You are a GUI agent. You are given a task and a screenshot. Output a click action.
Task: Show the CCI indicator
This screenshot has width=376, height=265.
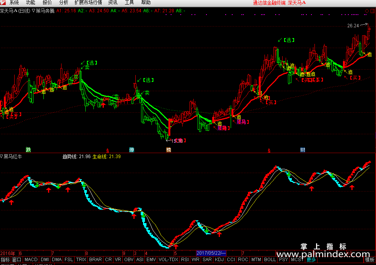pos(231,260)
